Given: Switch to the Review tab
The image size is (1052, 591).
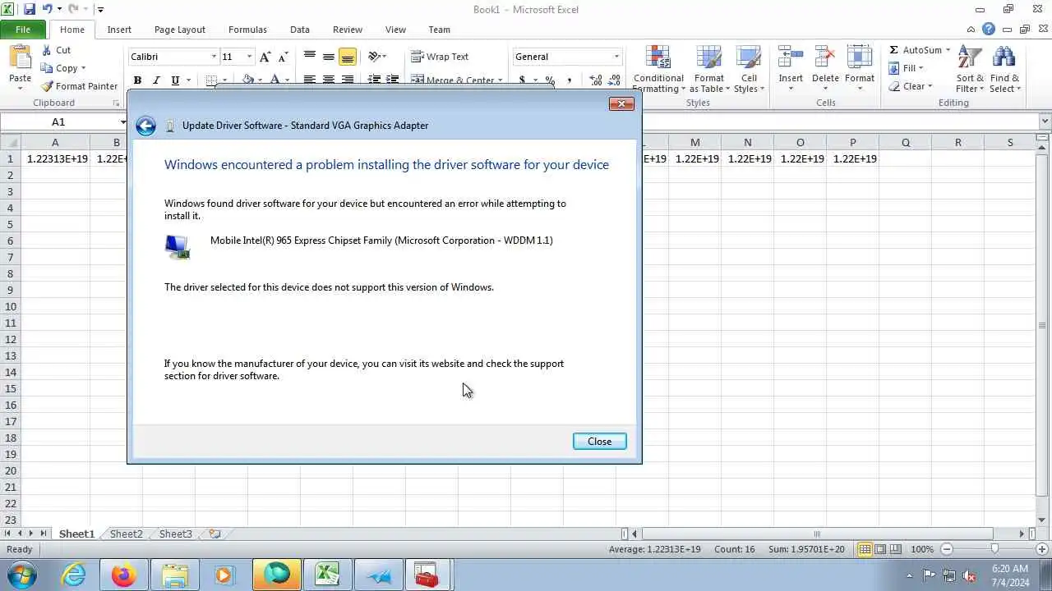Looking at the screenshot, I should click(348, 30).
